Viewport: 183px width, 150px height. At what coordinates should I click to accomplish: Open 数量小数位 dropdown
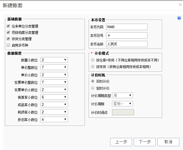pyautogui.click(x=54, y=60)
